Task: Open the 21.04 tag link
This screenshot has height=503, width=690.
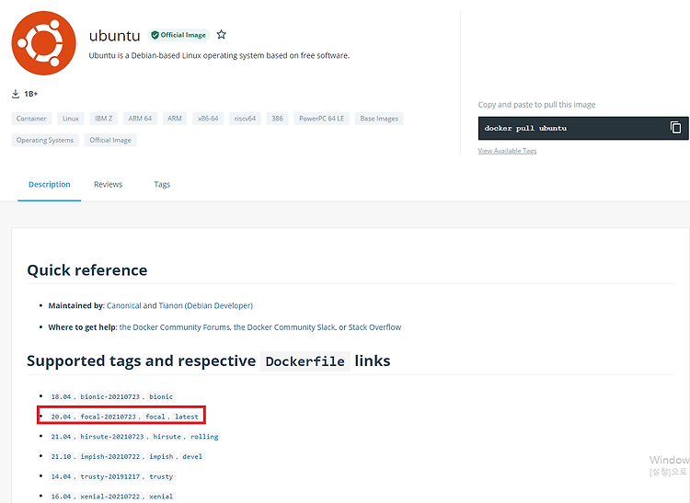Action: pyautogui.click(x=61, y=437)
